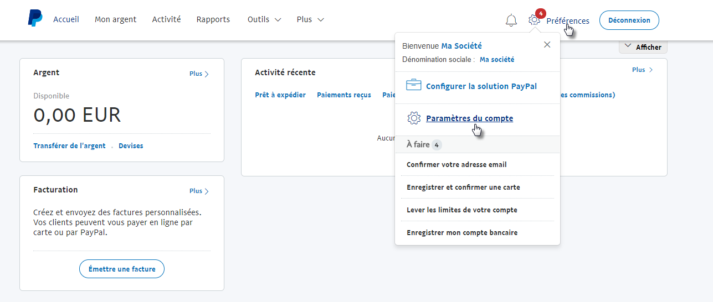This screenshot has height=302, width=713.
Task: Open Configurer la solution PayPal
Action: pos(481,86)
